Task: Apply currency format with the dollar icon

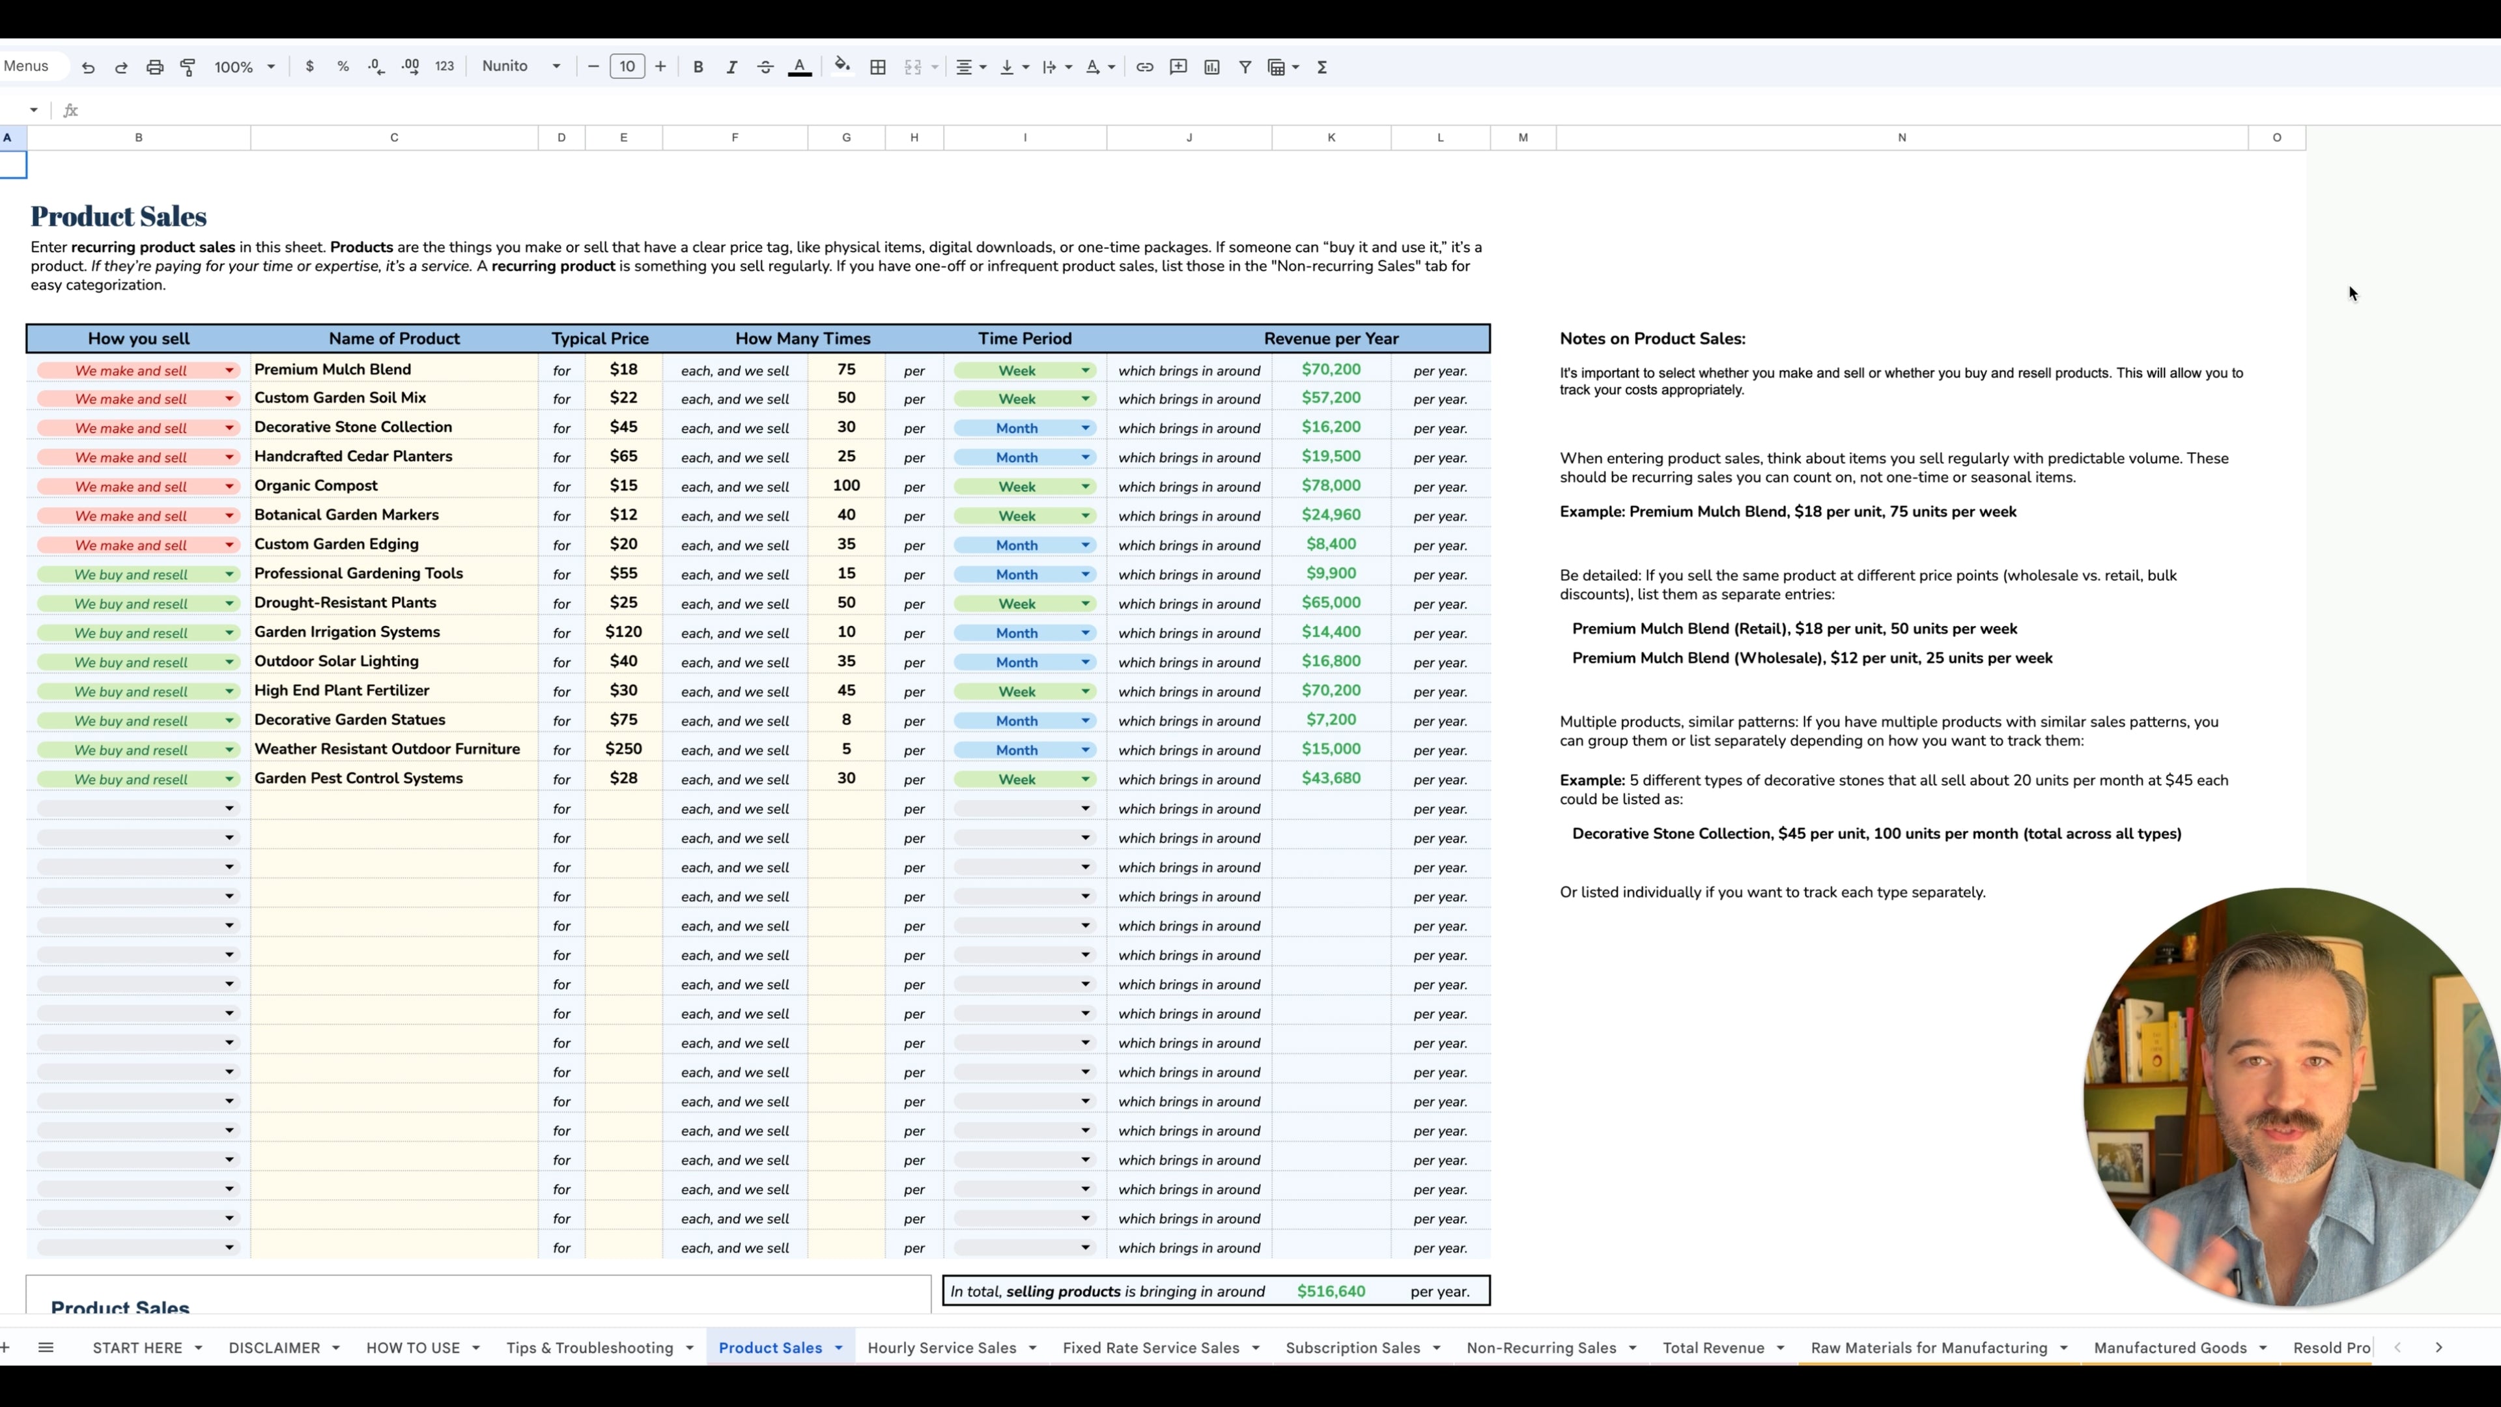Action: pos(310,67)
